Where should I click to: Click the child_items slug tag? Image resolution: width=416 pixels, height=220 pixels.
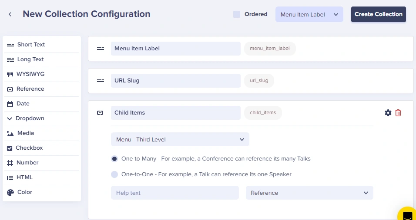[263, 113]
